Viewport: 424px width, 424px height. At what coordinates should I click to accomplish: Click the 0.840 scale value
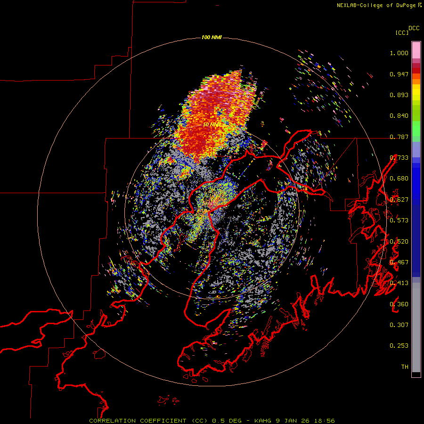tap(399, 116)
